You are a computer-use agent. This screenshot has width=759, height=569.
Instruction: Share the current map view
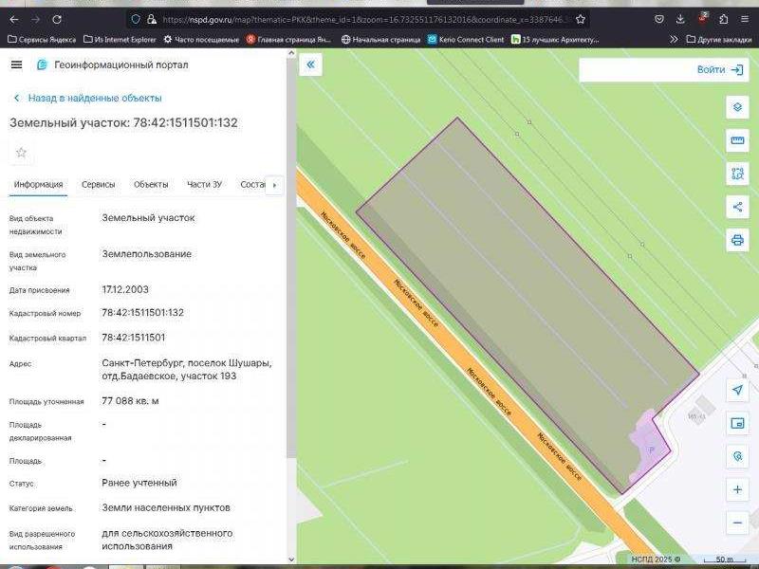[737, 207]
